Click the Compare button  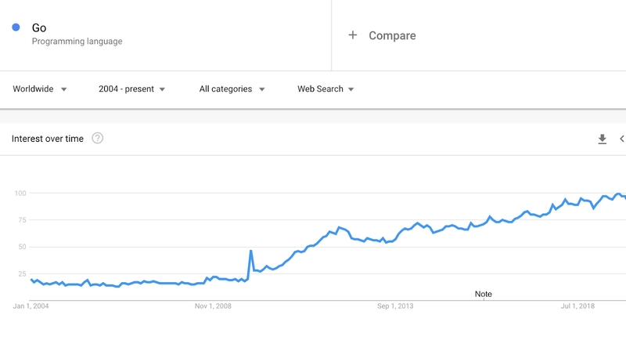tap(382, 35)
